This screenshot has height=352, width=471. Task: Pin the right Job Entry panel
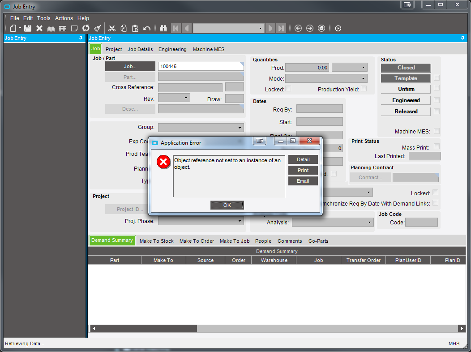[x=462, y=38]
